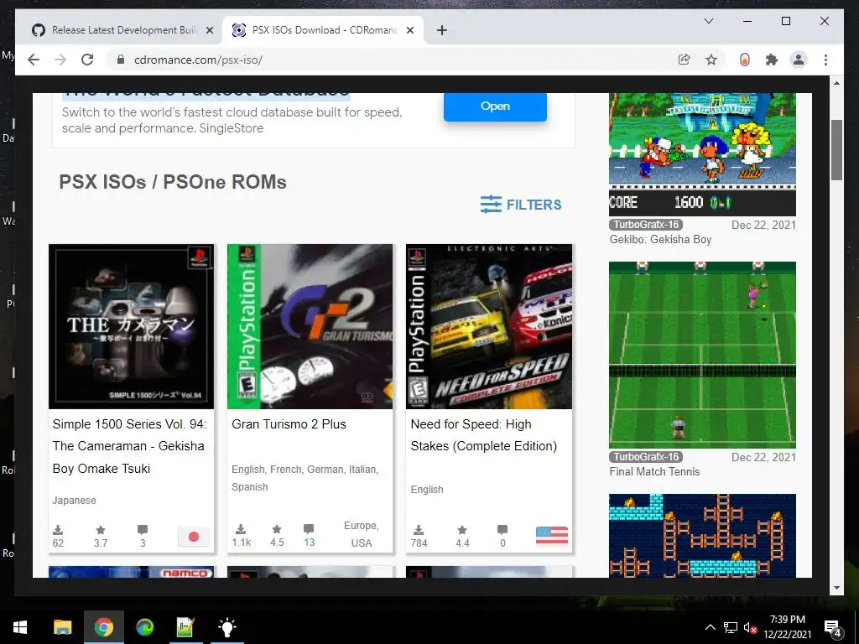Close the PSX ISOs Download tab

coord(409,31)
